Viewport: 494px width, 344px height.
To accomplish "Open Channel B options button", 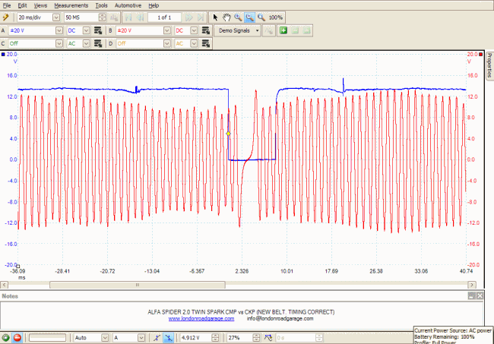I will (x=205, y=30).
